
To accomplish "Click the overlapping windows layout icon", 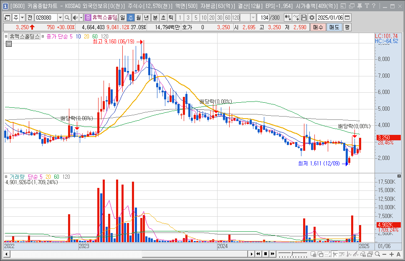I will click(x=321, y=254).
